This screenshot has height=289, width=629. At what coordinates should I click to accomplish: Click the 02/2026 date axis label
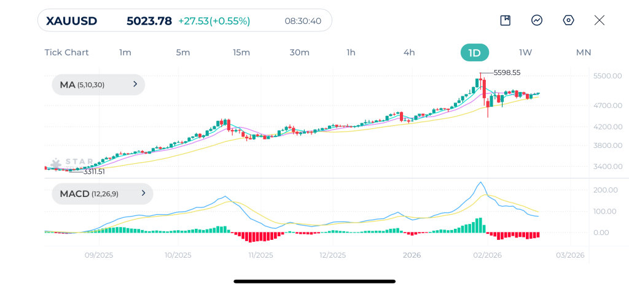pos(488,255)
